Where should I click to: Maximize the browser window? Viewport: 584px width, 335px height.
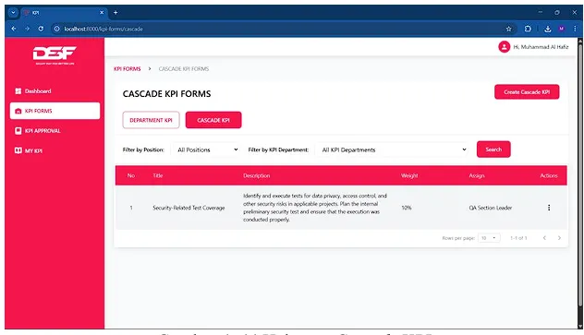click(557, 12)
